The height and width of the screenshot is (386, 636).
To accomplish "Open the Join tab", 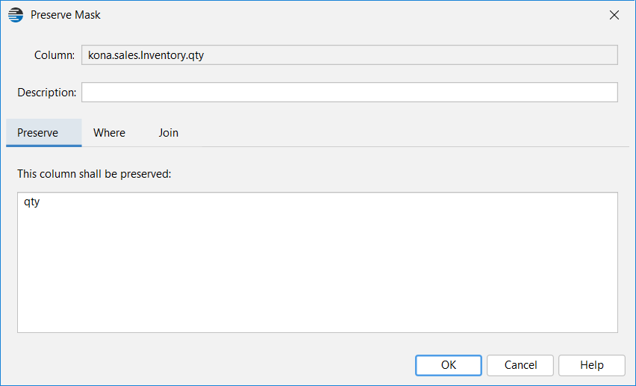I will pos(168,133).
